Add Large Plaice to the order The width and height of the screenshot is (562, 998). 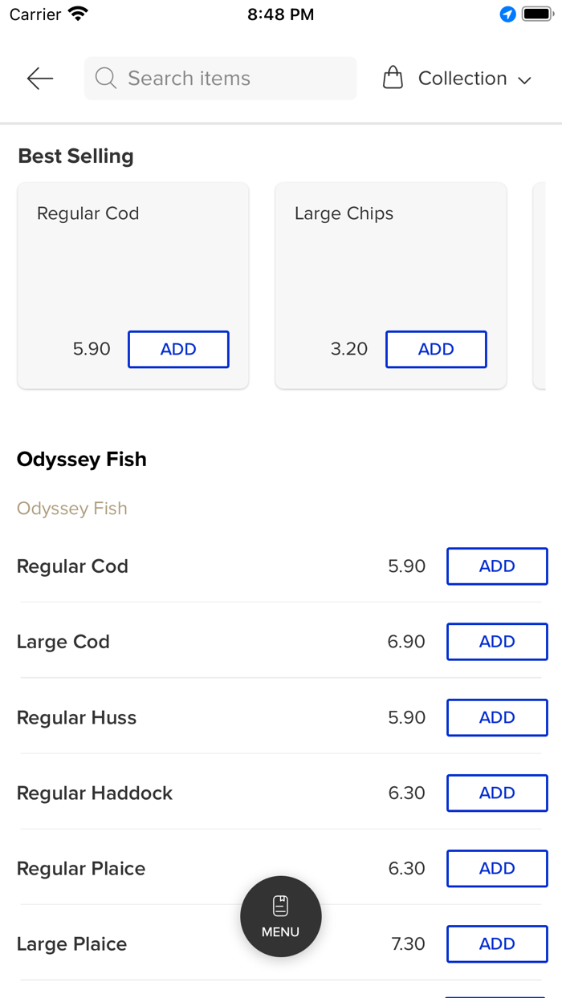click(496, 943)
